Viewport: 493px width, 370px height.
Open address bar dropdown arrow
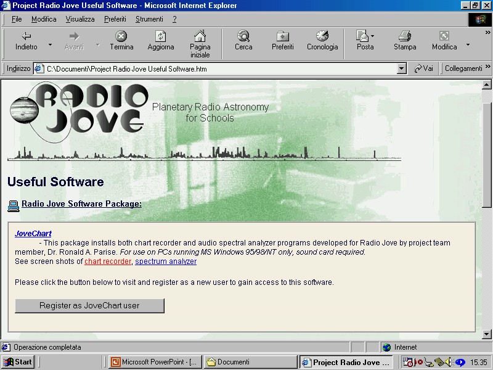pyautogui.click(x=402, y=69)
